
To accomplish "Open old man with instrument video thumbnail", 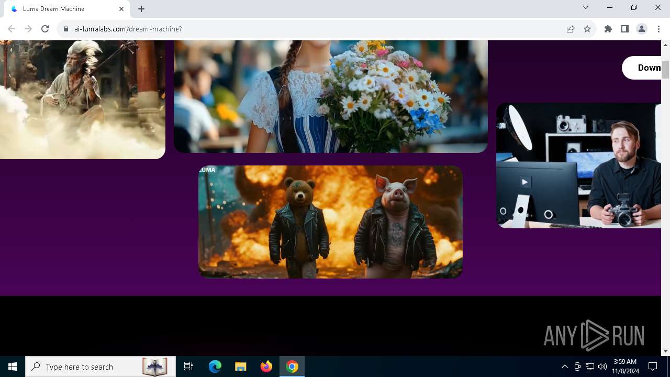I will 83,99.
